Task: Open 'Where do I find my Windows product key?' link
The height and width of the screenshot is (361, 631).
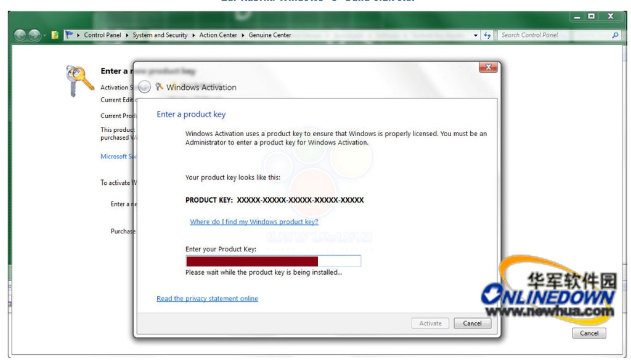Action: point(254,222)
